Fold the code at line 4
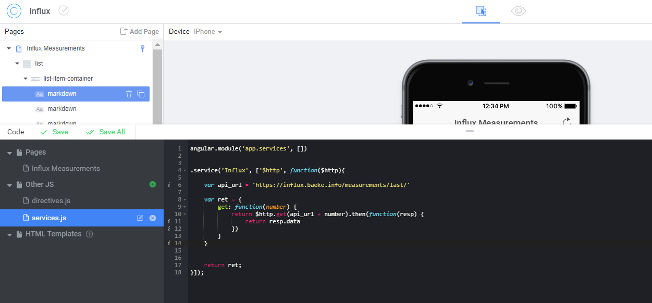The width and height of the screenshot is (652, 303). pos(184,171)
